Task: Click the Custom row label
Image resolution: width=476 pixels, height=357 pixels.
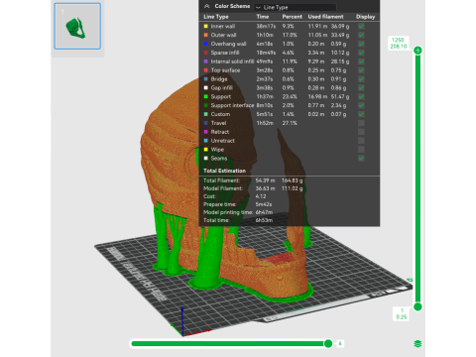Action: pos(220,114)
